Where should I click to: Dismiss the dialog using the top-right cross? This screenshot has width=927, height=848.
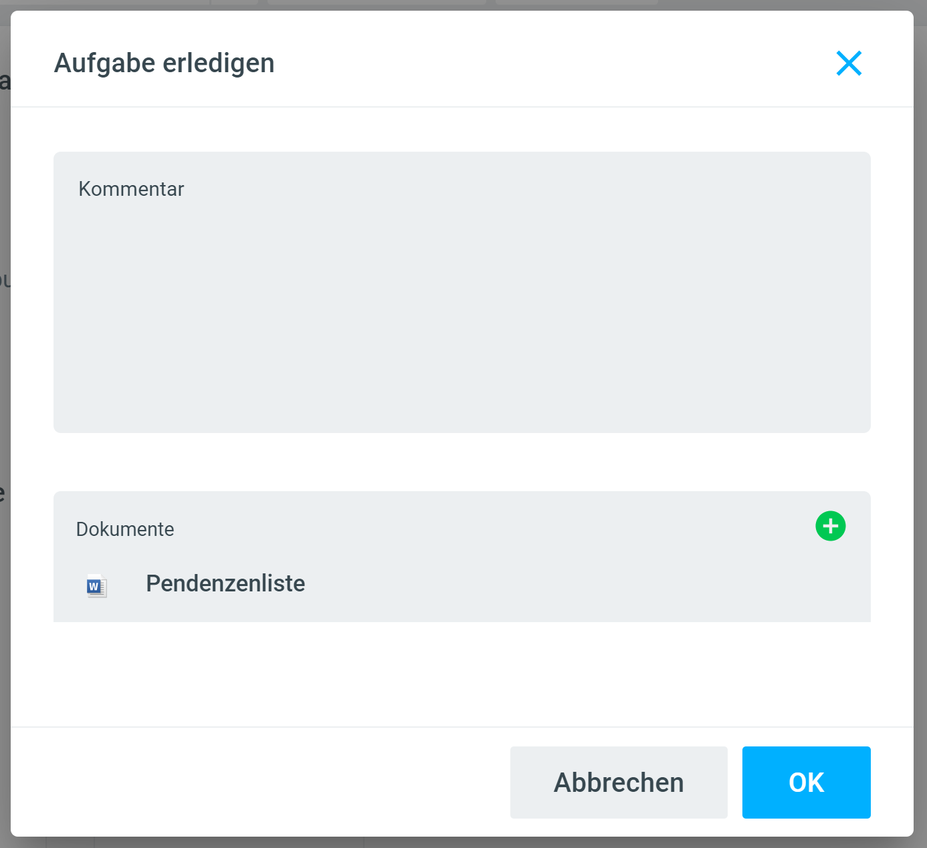(x=849, y=63)
